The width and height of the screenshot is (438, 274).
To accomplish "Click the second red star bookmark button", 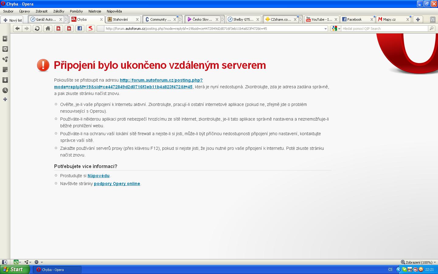I will pos(69,28).
